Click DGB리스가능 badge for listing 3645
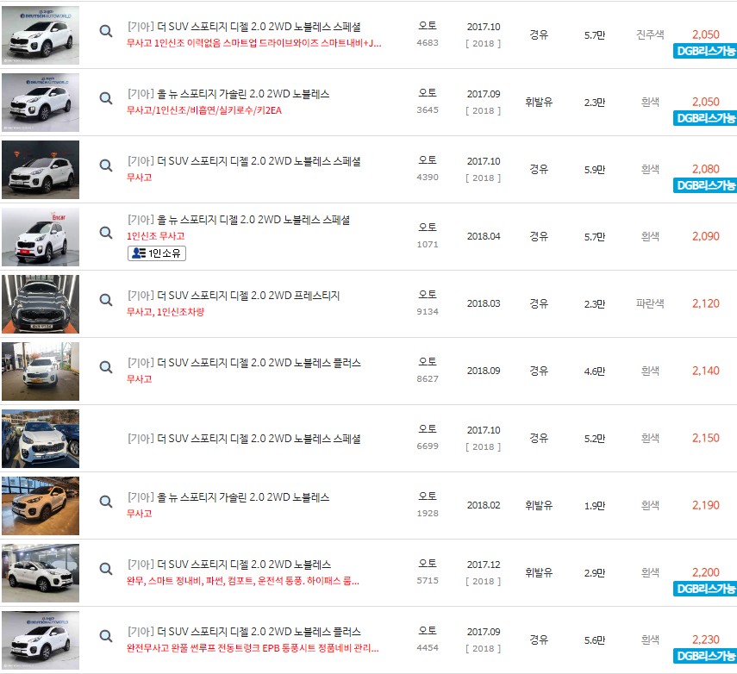 [x=705, y=118]
